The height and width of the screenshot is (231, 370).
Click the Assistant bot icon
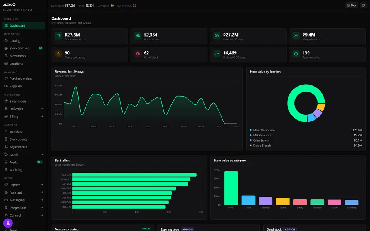click(x=6, y=192)
